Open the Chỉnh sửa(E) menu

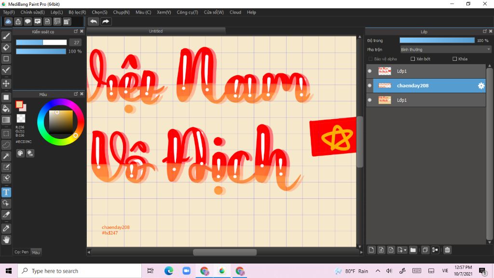pyautogui.click(x=32, y=12)
